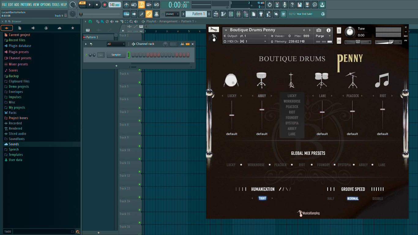Screen dimensions: 418x235
Task: Click the record button in transport
Action: pos(105,5)
